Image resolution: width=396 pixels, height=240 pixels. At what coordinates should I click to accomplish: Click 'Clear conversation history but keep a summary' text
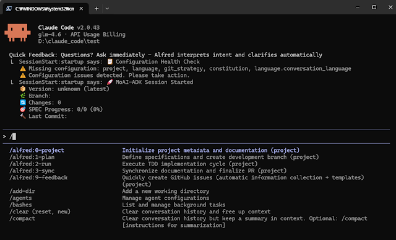coord(245,222)
